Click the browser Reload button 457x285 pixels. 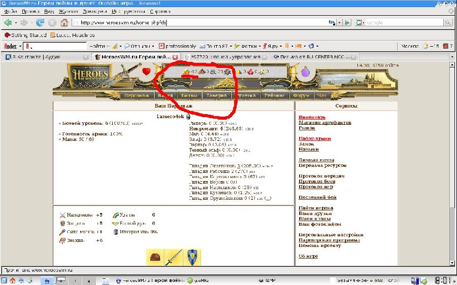[40, 23]
